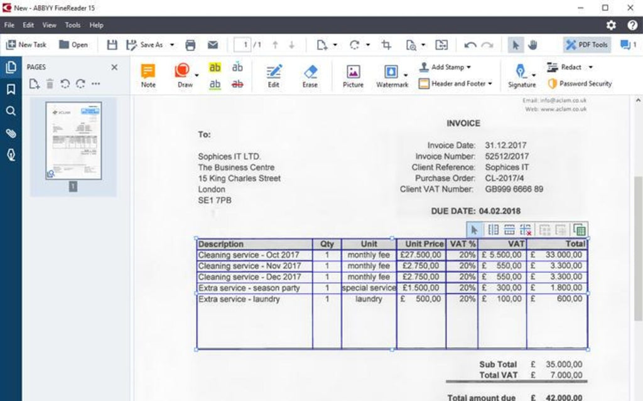The image size is (643, 401).
Task: Toggle the selection pointer tool
Action: click(516, 45)
